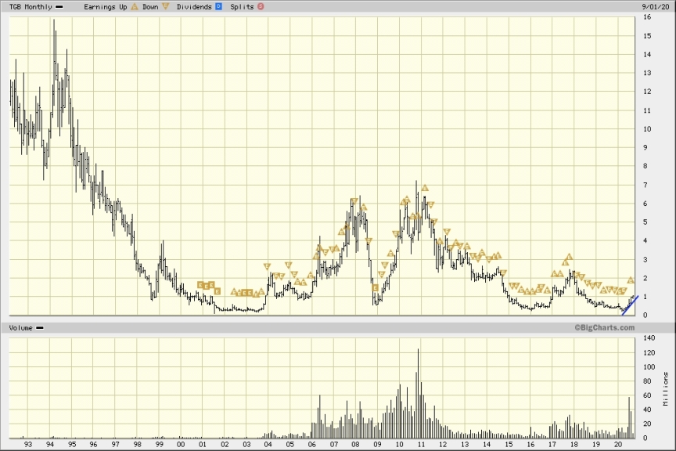Select the top earnings marker at 2018 peak
This screenshot has height=451, width=676.
coord(570,256)
